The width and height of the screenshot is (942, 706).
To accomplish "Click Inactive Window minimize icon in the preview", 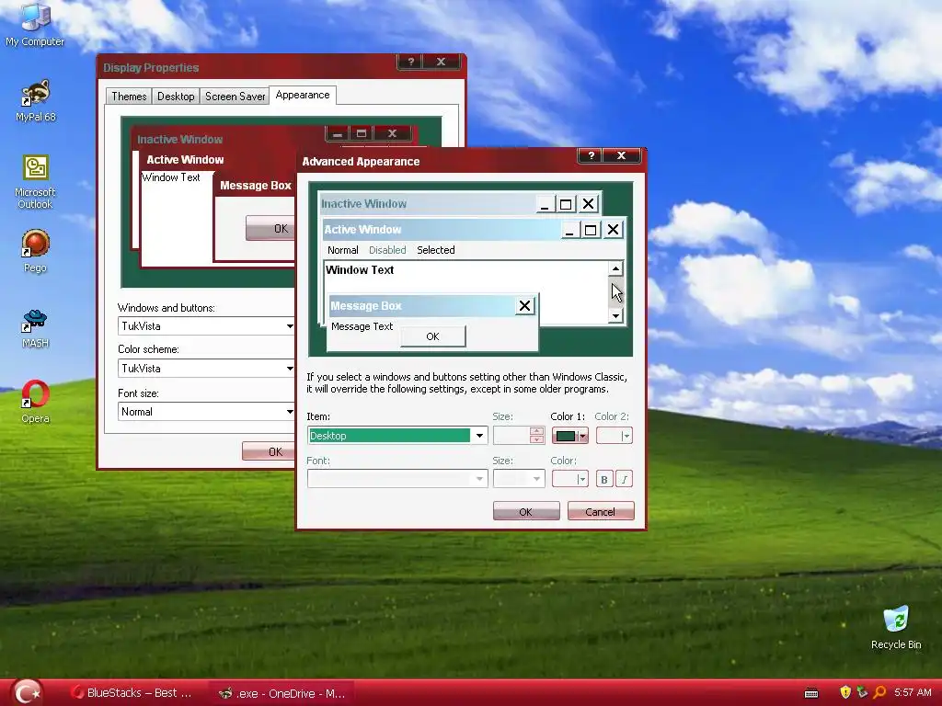I will point(545,204).
